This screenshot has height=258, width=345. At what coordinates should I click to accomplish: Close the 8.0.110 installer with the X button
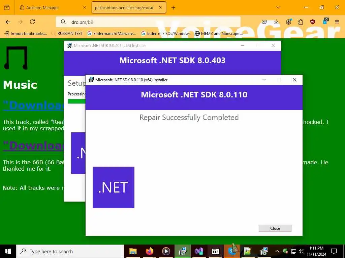tap(295, 80)
